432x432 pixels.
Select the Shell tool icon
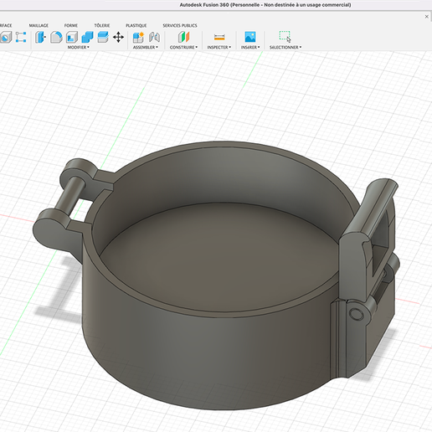pos(72,37)
